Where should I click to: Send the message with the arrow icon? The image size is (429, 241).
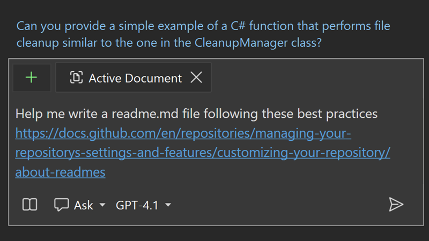396,205
